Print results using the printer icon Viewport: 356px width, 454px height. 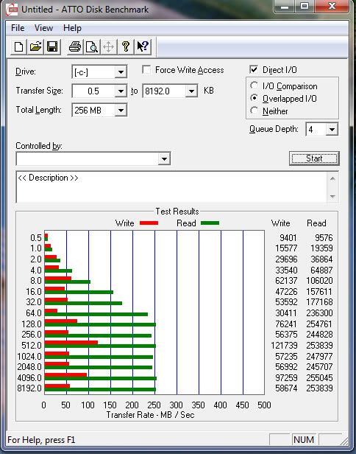pos(75,46)
